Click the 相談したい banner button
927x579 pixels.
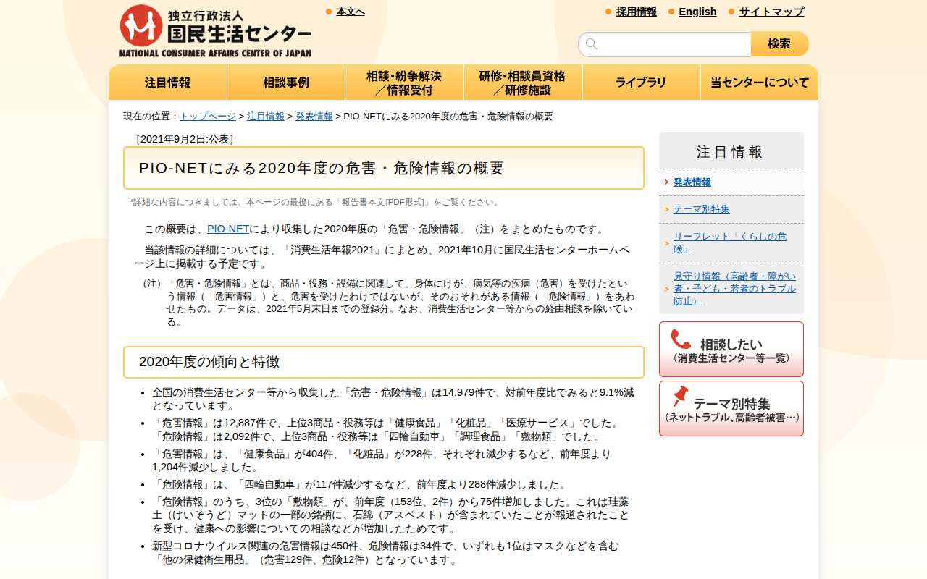(731, 349)
